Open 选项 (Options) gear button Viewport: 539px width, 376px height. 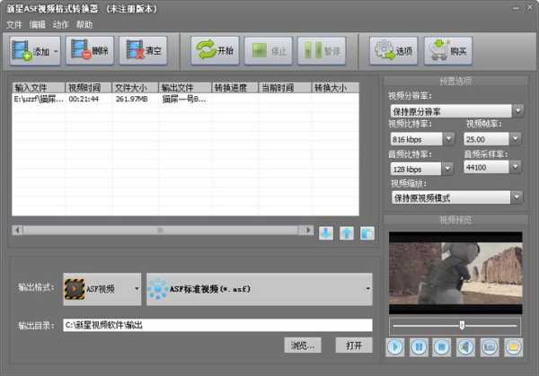393,51
